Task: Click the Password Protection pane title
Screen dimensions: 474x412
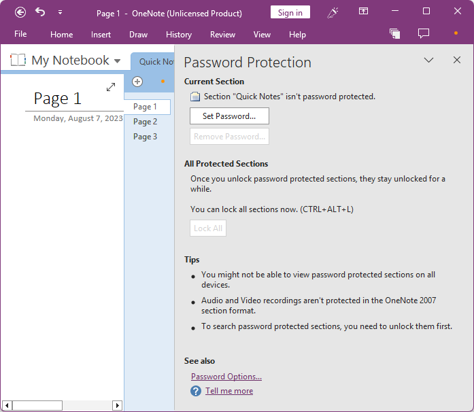Action: [x=248, y=63]
